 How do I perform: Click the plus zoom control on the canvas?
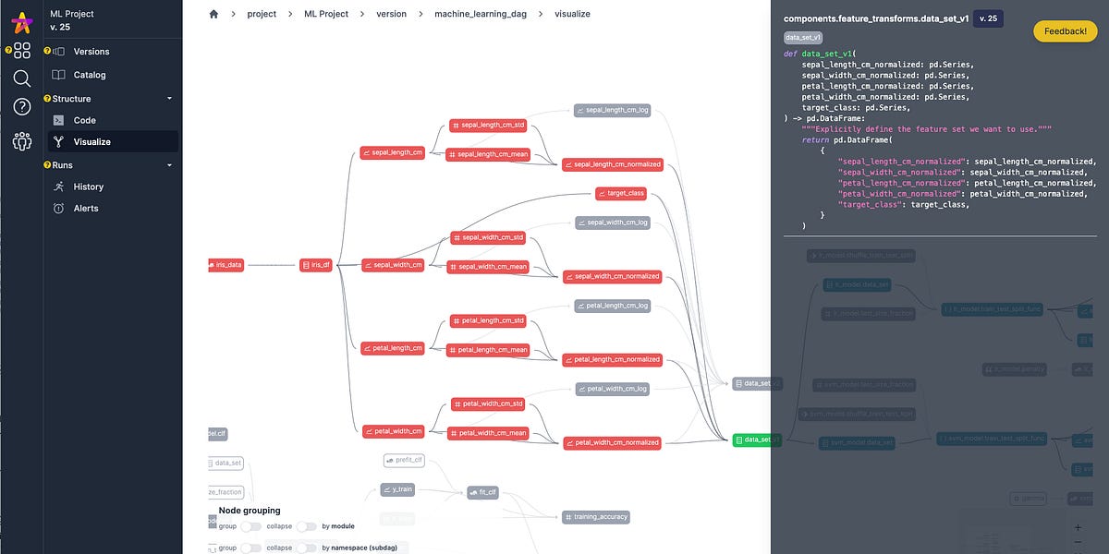point(1078,528)
